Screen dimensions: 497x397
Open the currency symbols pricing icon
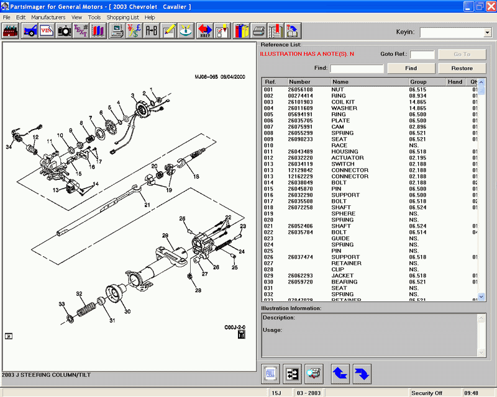click(x=134, y=31)
